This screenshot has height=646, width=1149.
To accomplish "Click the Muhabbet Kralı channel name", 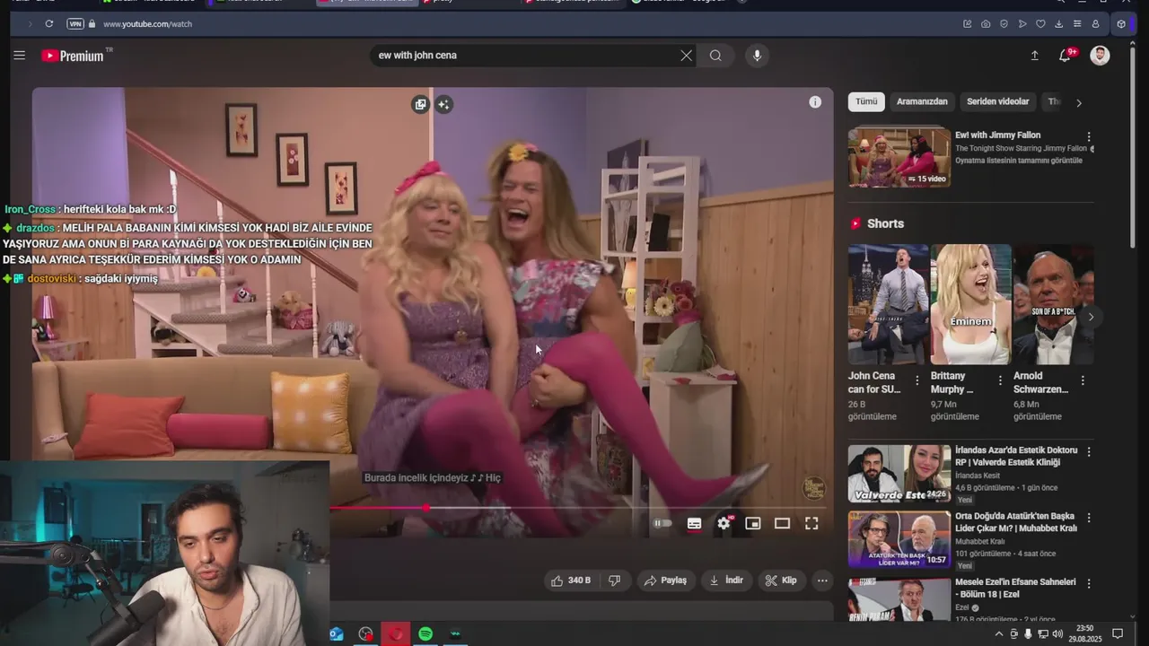I will click(x=979, y=542).
